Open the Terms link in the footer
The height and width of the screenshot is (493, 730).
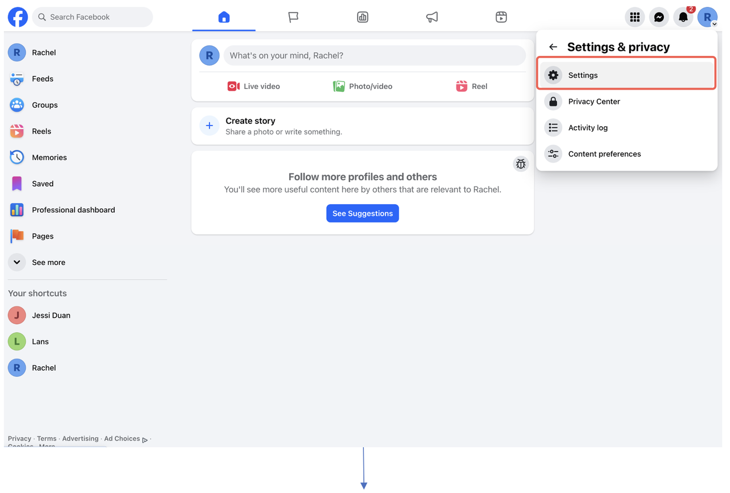46,438
